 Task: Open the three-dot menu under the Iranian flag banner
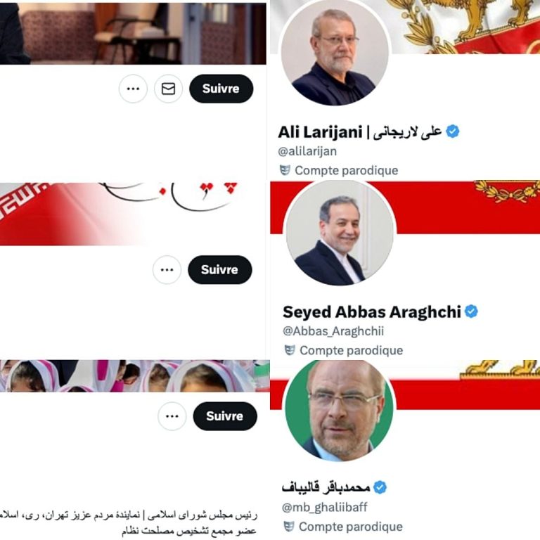(167, 270)
